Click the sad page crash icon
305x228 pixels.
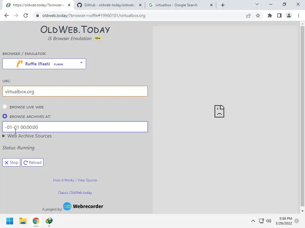pyautogui.click(x=219, y=111)
